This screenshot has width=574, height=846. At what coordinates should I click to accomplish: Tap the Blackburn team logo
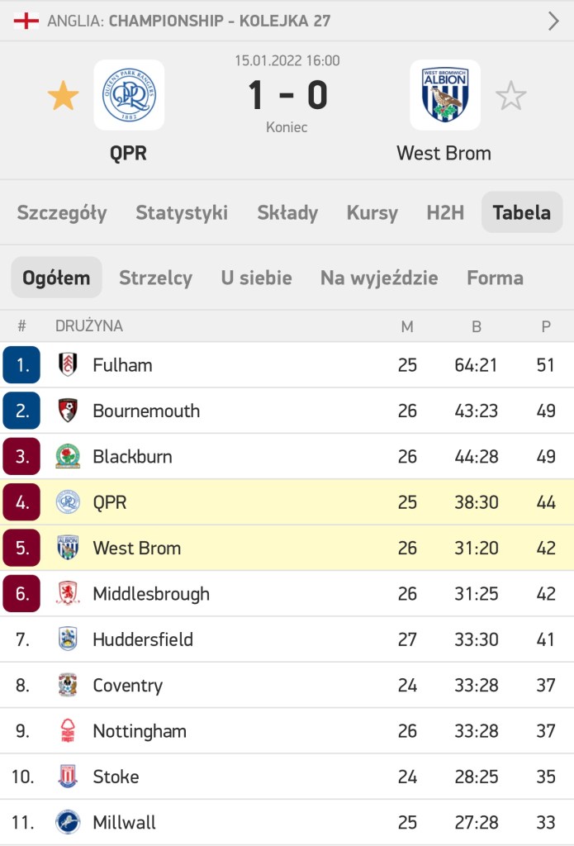68,456
